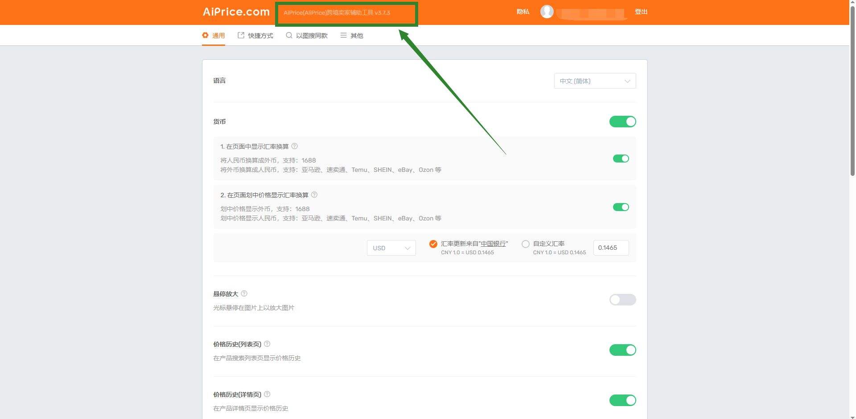856x419 pixels.
Task: Click help icon next to 价格历史(列表页)
Action: point(267,344)
